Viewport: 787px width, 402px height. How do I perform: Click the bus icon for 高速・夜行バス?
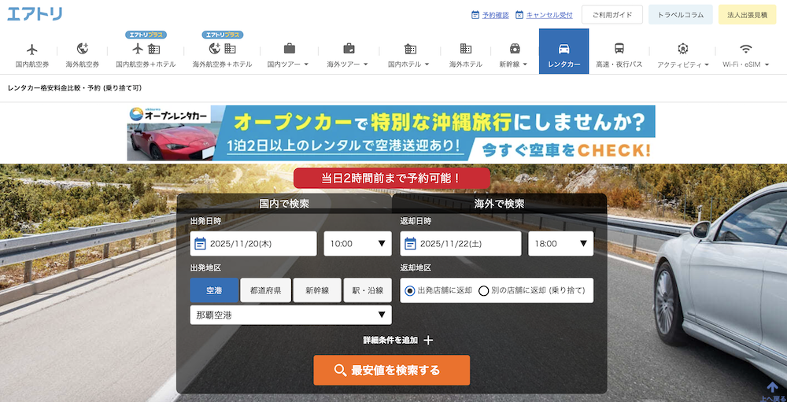click(619, 49)
